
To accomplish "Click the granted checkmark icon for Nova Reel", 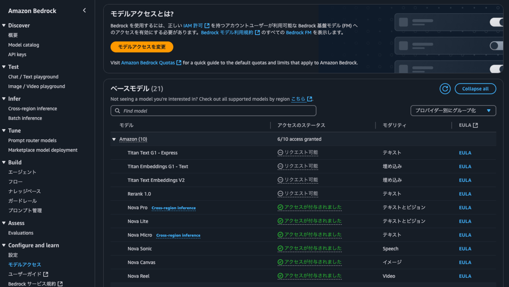I will point(280,276).
